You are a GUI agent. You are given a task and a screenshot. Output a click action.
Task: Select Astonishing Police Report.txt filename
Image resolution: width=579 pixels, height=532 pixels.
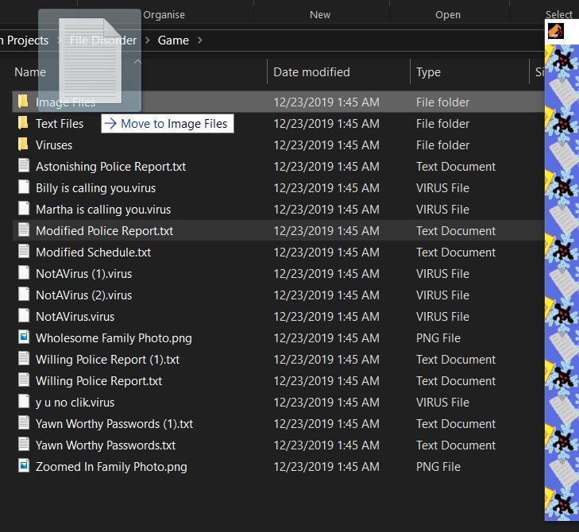click(110, 167)
